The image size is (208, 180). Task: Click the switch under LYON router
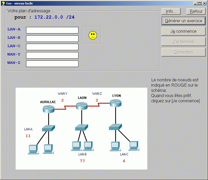point(115,127)
